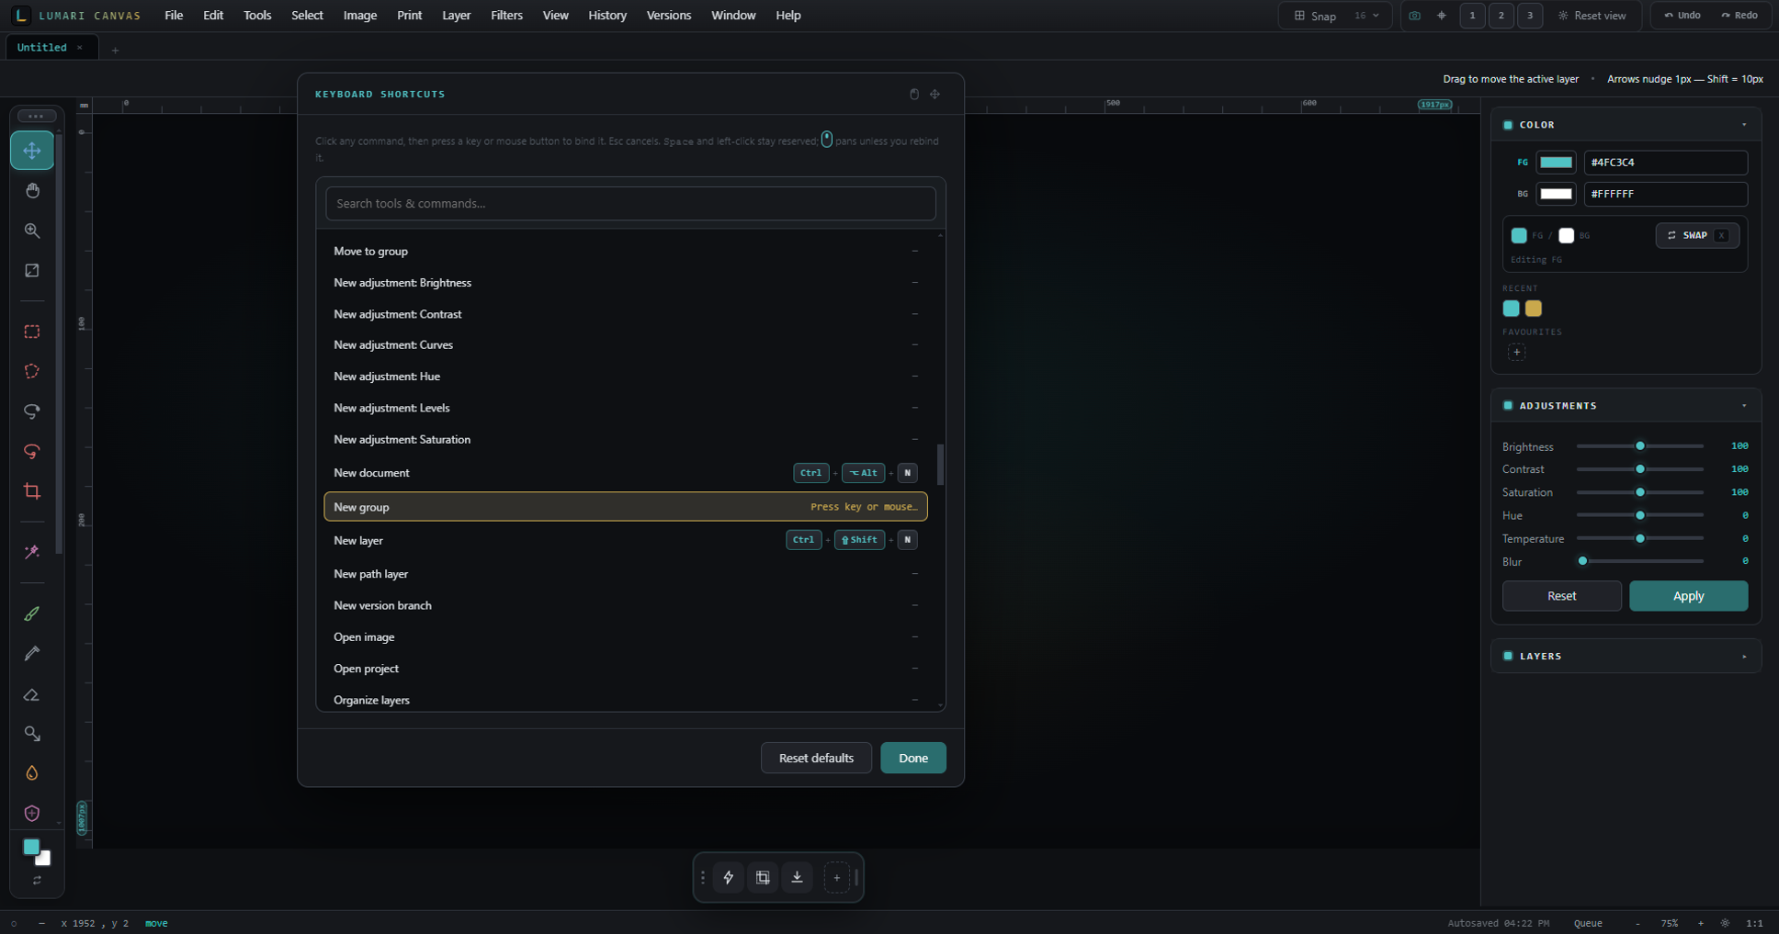1779x934 pixels.
Task: Click the FG hex value field #4FC3C4
Action: coord(1665,163)
